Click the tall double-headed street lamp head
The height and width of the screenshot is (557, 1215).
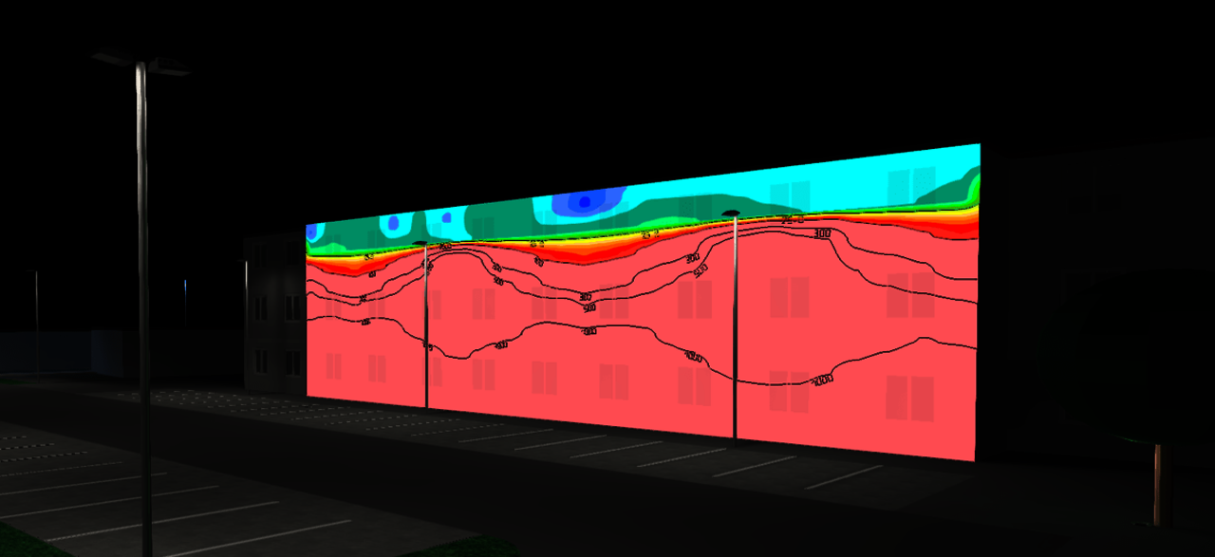click(x=140, y=64)
